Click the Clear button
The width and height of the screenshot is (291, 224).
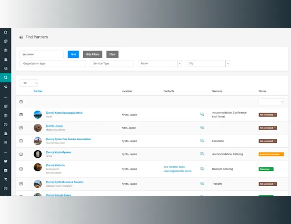[113, 54]
